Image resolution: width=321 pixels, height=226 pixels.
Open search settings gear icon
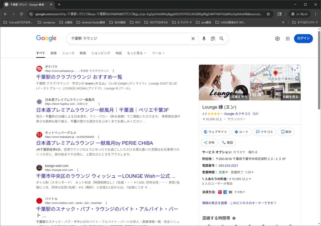click(277, 39)
